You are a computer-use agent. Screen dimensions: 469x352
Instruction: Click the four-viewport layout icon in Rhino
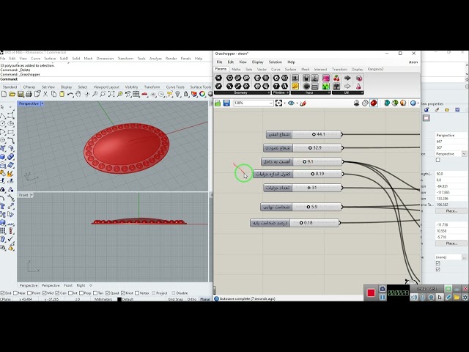coord(136,94)
